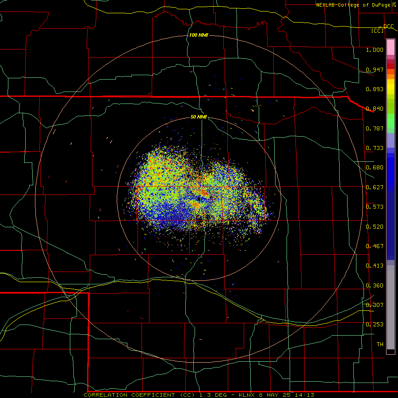The height and width of the screenshot is (398, 398).
Task: Click the 0.253 scale value
Action: tap(375, 325)
